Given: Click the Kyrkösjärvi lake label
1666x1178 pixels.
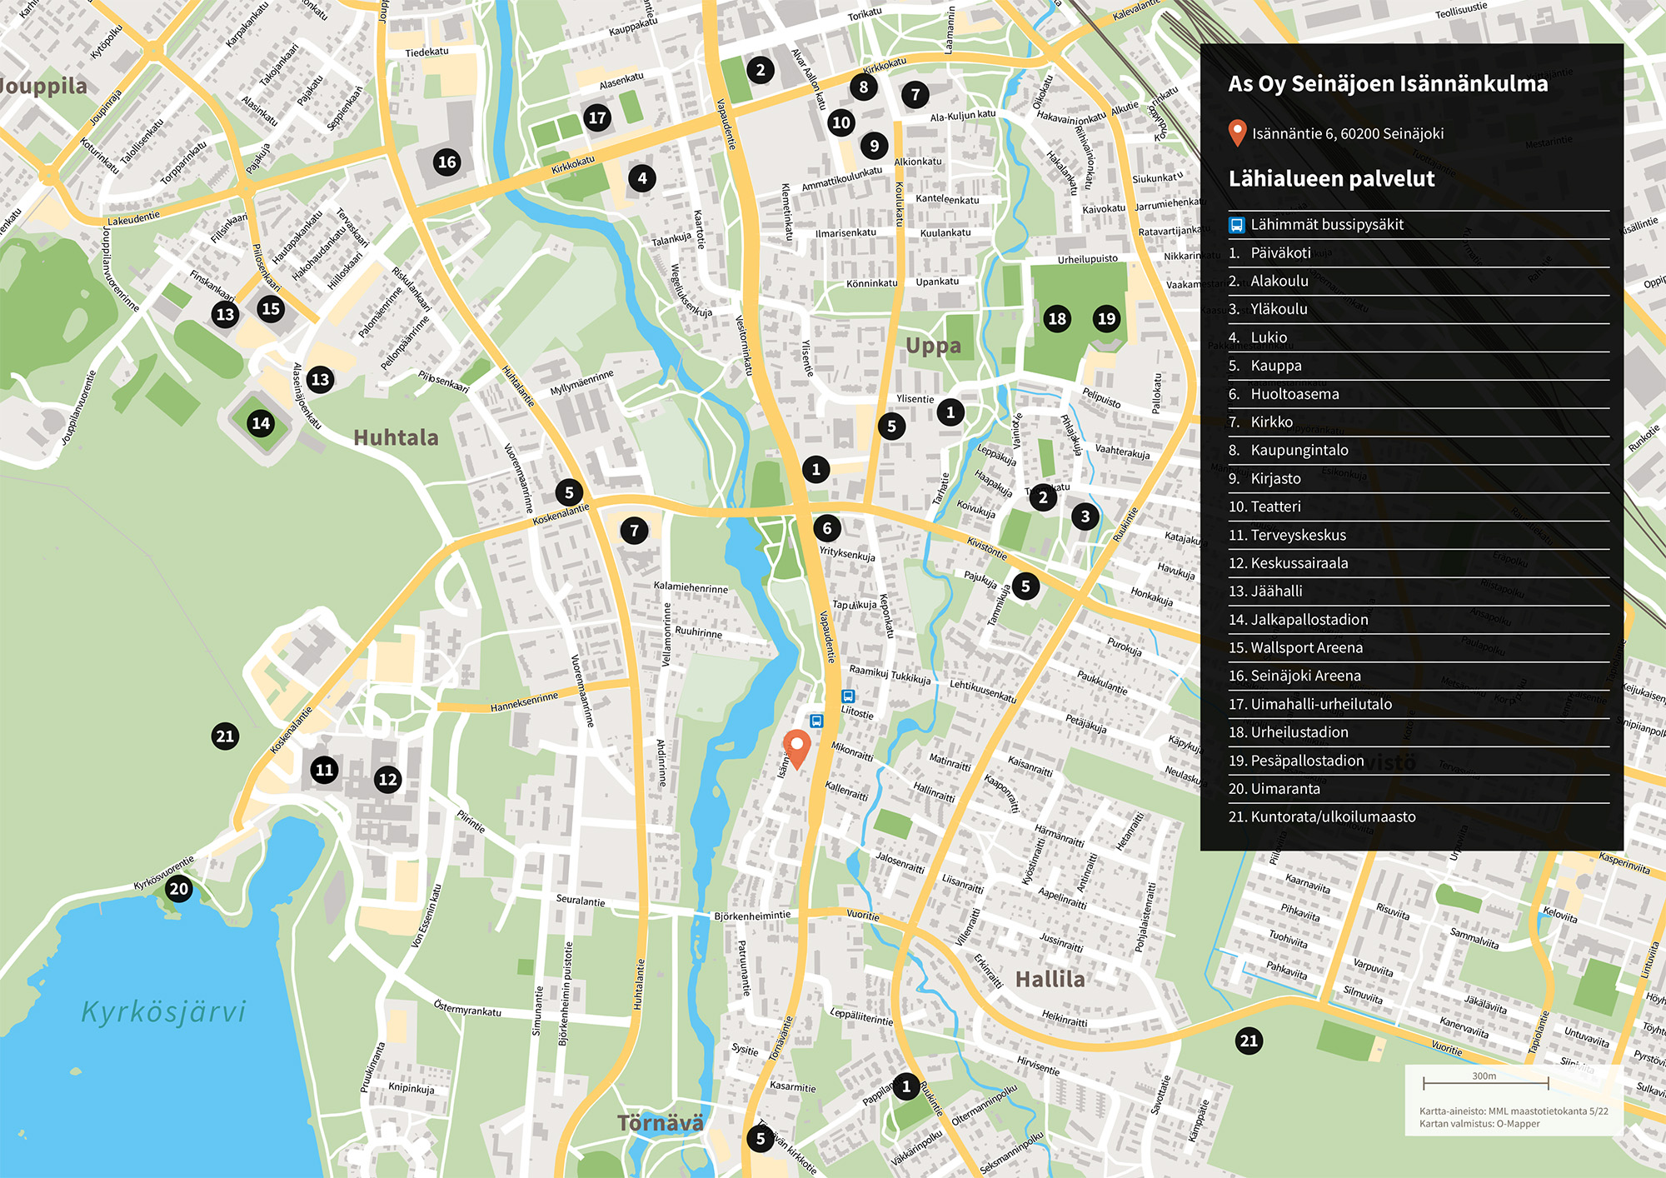Looking at the screenshot, I should [x=163, y=1011].
